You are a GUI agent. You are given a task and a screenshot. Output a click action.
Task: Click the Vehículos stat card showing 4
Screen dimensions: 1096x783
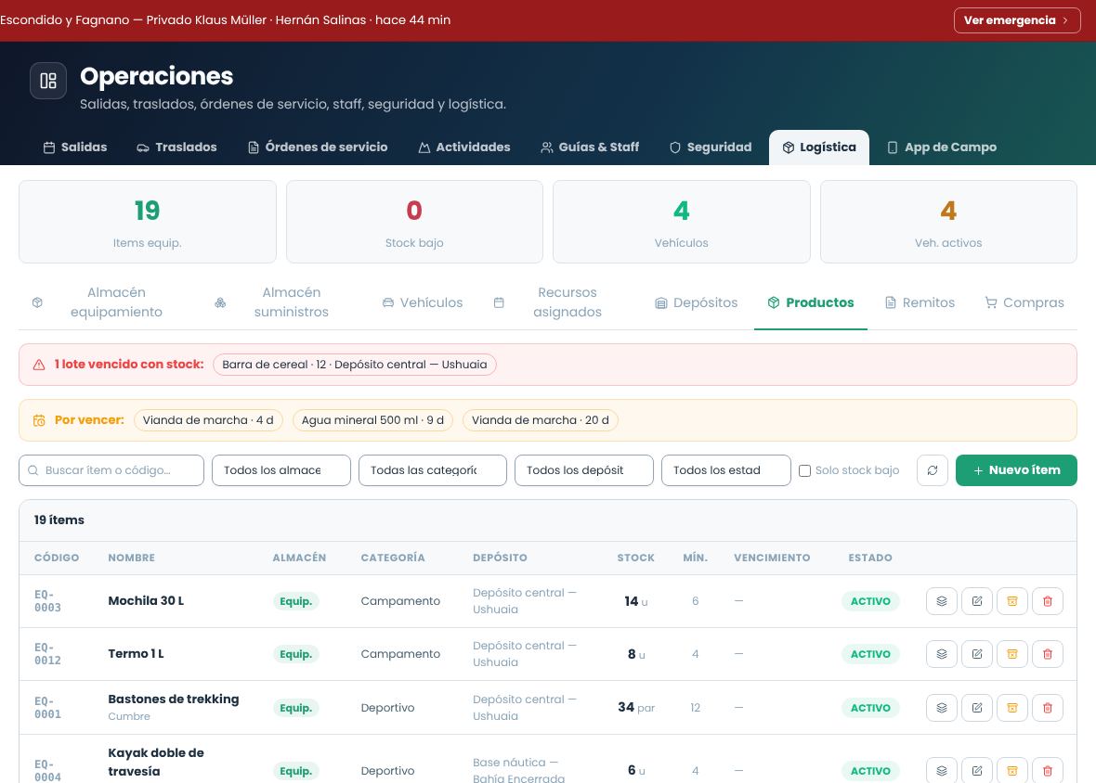[x=682, y=222]
